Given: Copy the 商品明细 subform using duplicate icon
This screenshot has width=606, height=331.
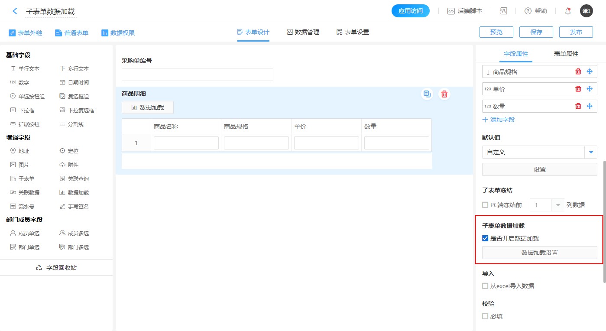Looking at the screenshot, I should point(427,94).
